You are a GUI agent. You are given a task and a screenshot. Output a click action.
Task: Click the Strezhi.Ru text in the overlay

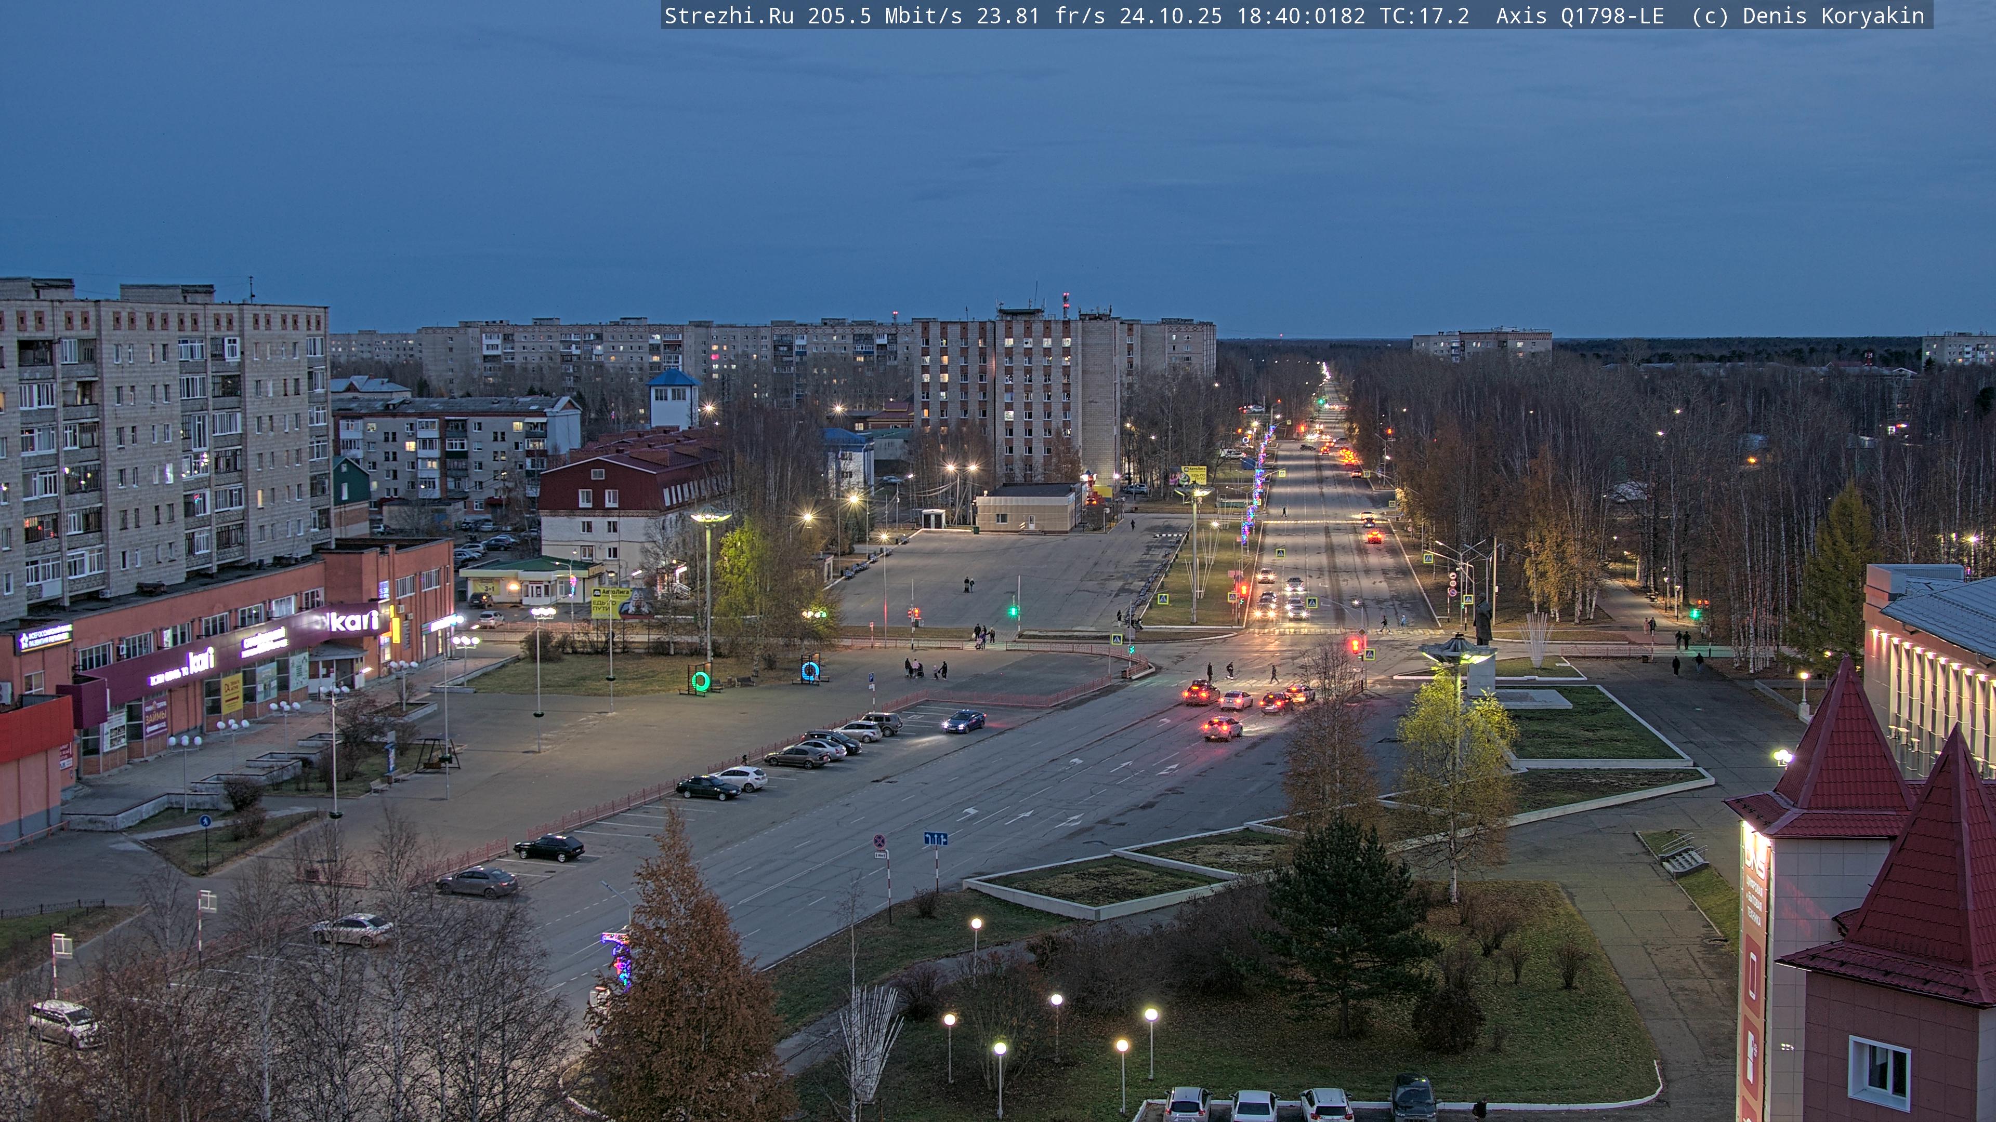click(x=728, y=16)
